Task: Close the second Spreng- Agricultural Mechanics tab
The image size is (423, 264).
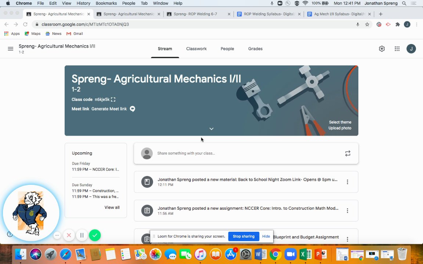Action: 159,14
